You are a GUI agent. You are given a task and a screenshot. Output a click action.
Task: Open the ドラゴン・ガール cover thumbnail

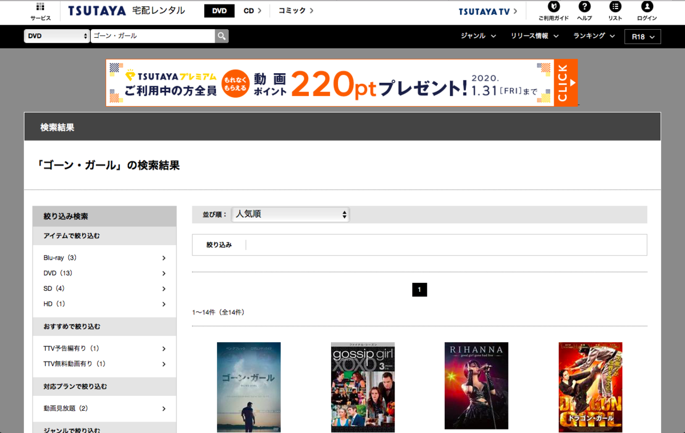pos(590,387)
